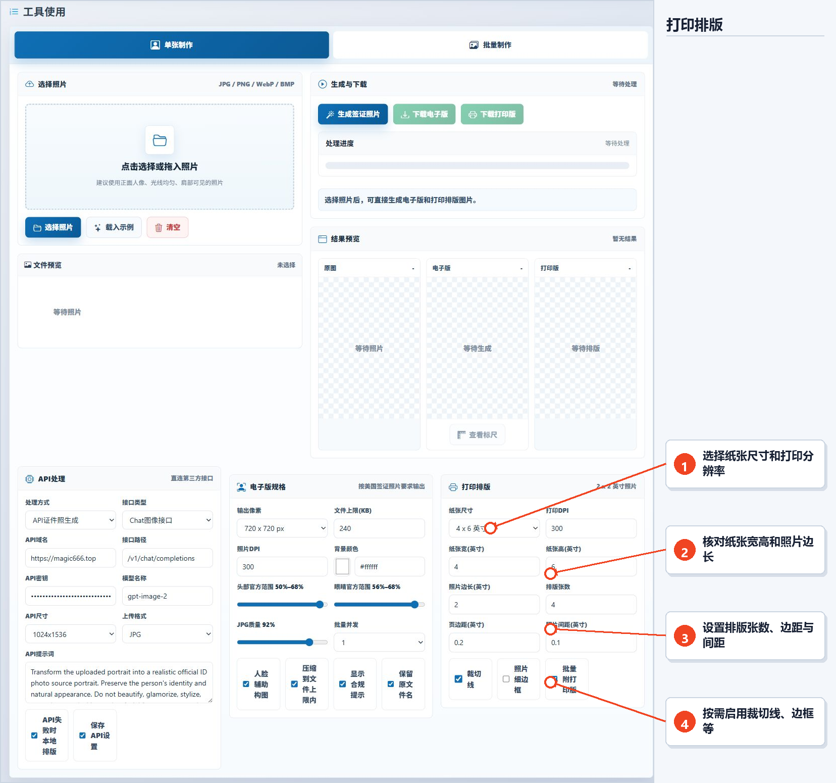Image resolution: width=836 pixels, height=783 pixels.
Task: Toggle 压缩到文件上限内 checkbox
Action: 294,684
